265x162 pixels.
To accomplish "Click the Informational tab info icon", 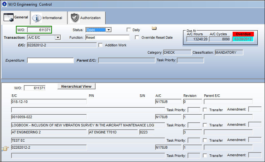I will [37, 18].
